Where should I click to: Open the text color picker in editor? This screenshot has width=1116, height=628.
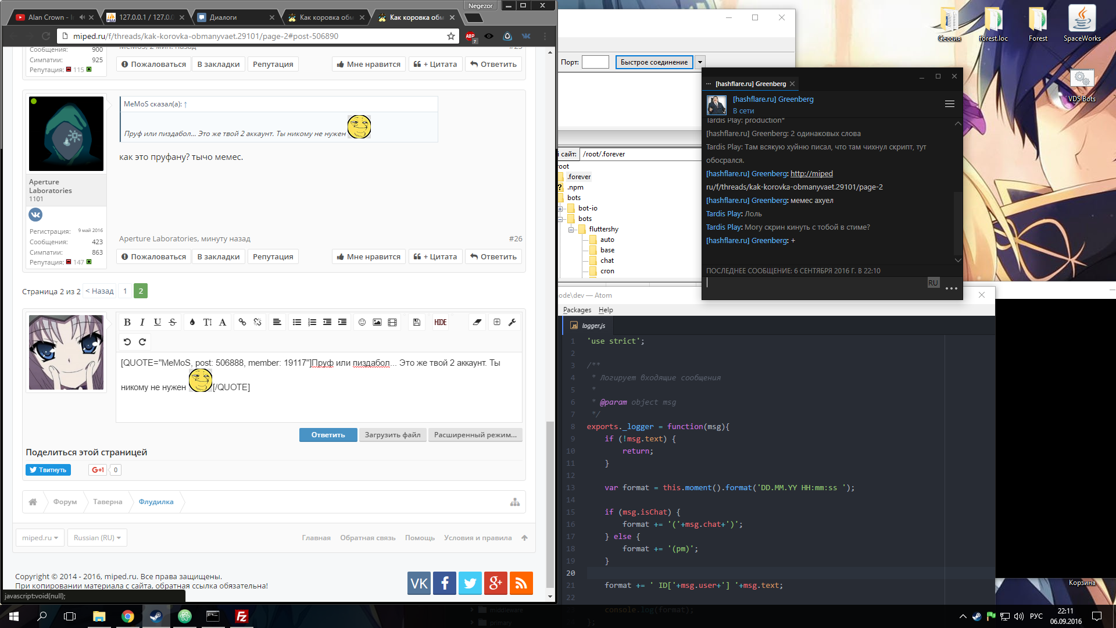192,322
